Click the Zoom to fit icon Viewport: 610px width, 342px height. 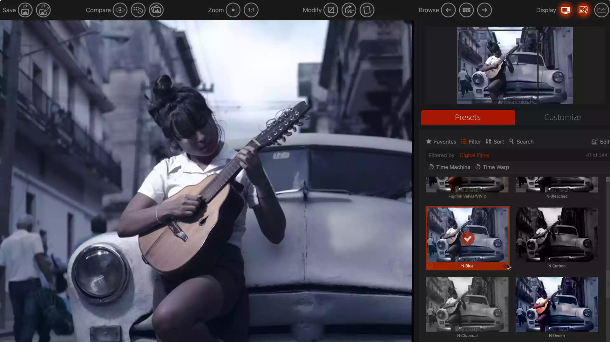point(233,10)
